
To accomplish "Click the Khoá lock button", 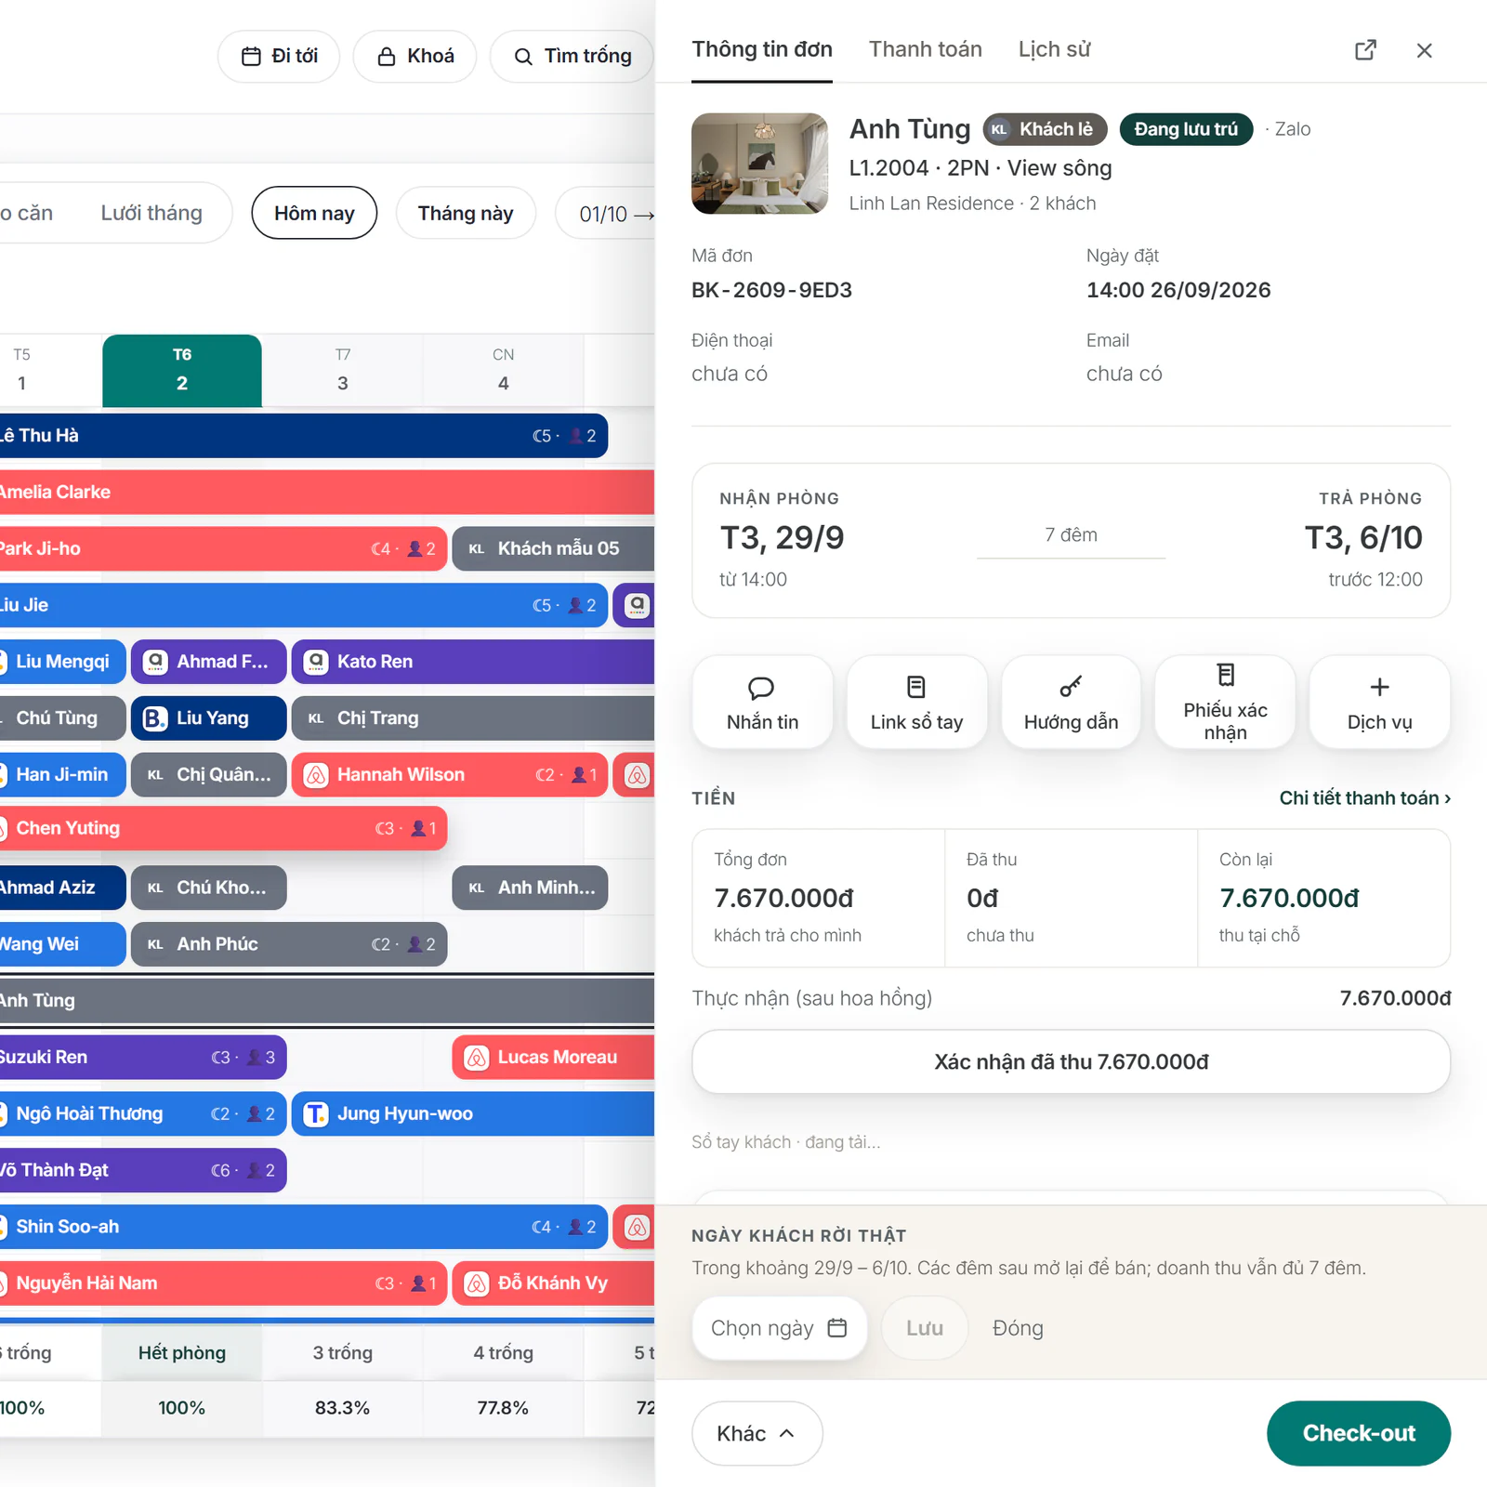I will point(415,57).
